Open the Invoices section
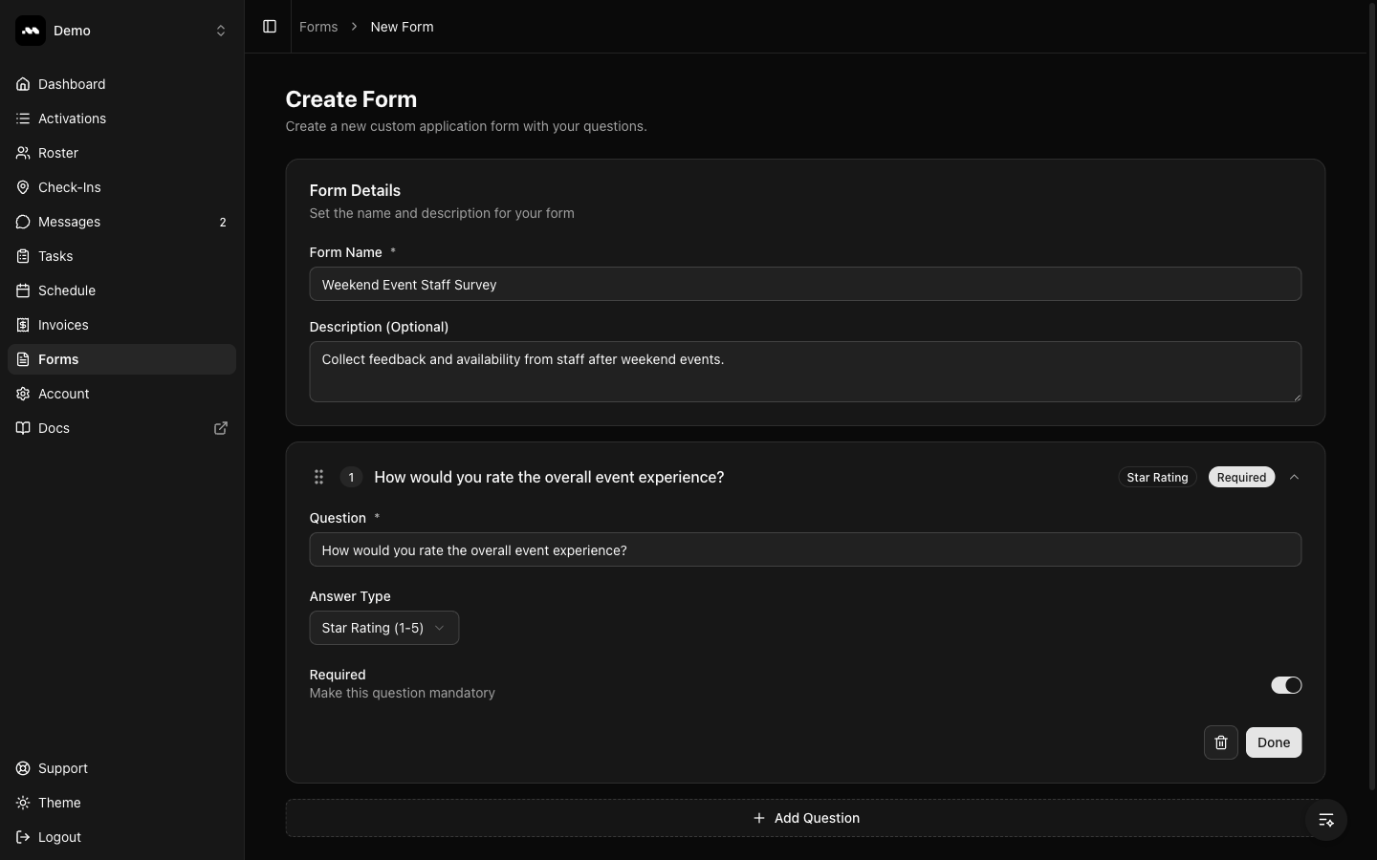 [x=63, y=325]
